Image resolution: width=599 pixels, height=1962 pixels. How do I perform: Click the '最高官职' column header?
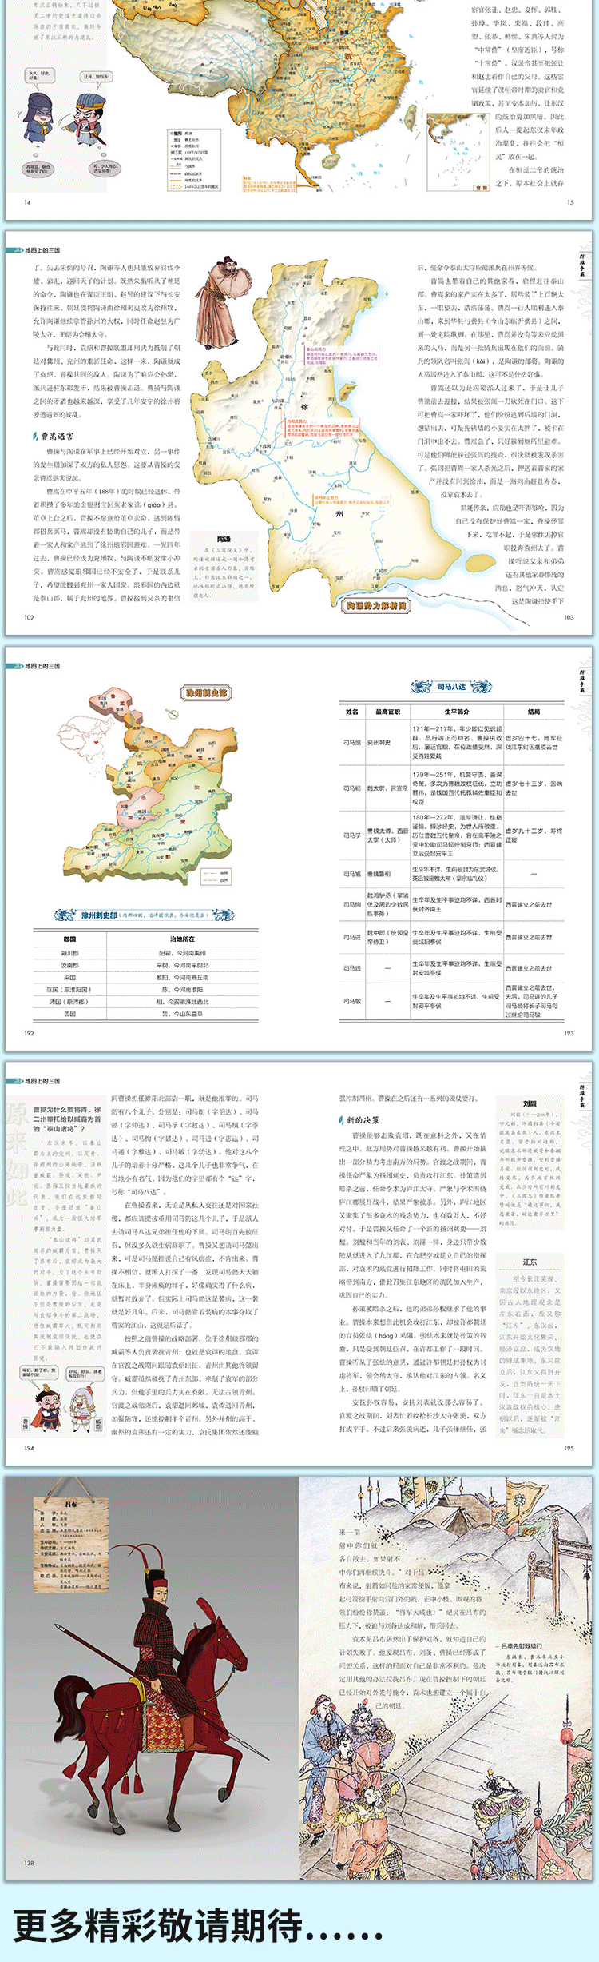(387, 712)
